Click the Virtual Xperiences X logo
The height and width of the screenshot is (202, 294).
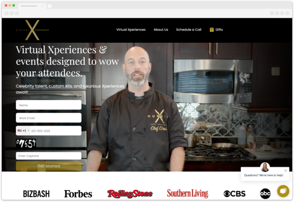(x=31, y=30)
